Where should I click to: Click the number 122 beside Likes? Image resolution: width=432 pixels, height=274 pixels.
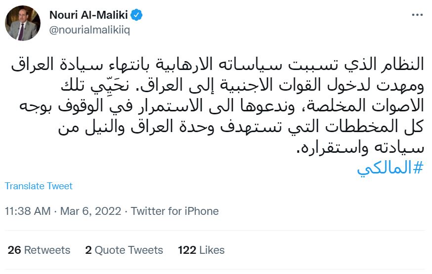pos(187,250)
